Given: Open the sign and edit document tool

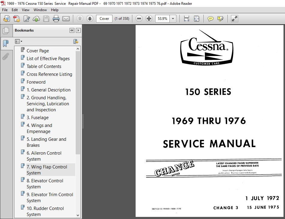Looking at the screenshot, I should click(x=26, y=19).
